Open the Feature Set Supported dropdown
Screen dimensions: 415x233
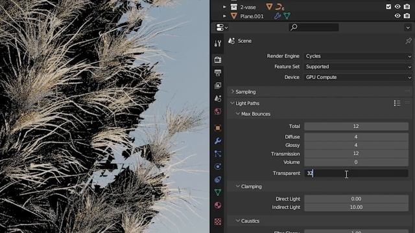pos(359,67)
